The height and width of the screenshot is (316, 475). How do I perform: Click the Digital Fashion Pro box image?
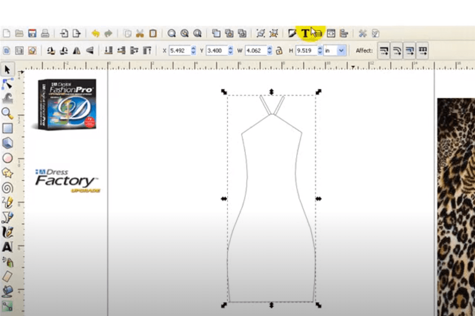67,104
